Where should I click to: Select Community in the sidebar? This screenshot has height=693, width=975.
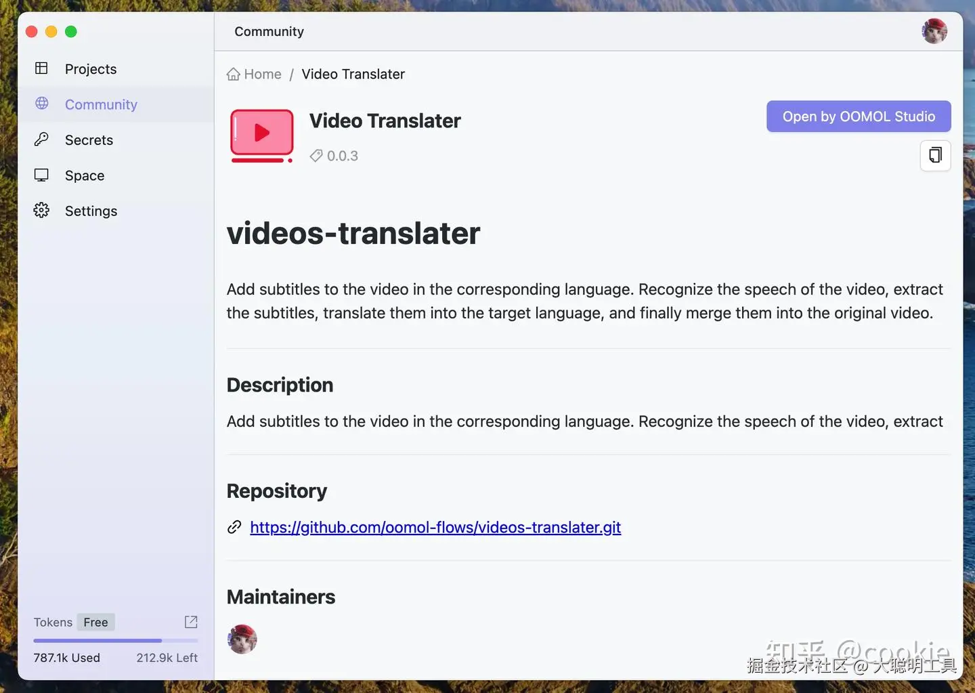point(101,104)
